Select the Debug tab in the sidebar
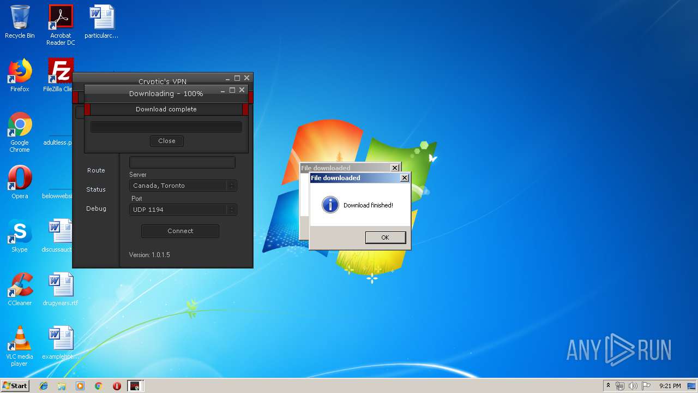The width and height of the screenshot is (698, 393). 96,209
